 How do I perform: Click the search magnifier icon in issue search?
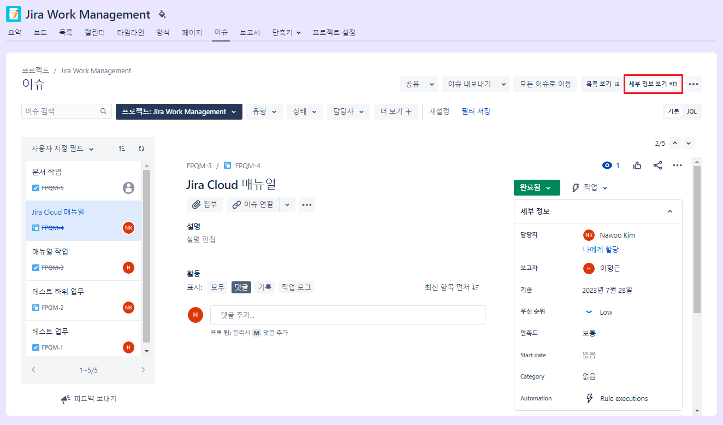click(104, 111)
